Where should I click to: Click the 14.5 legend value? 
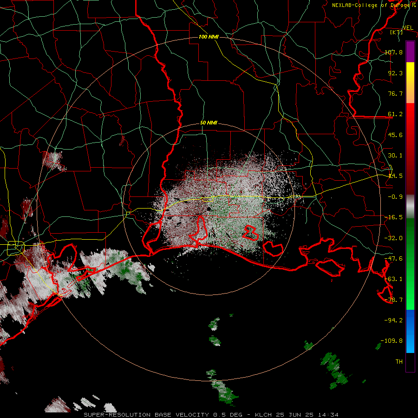pos(395,176)
